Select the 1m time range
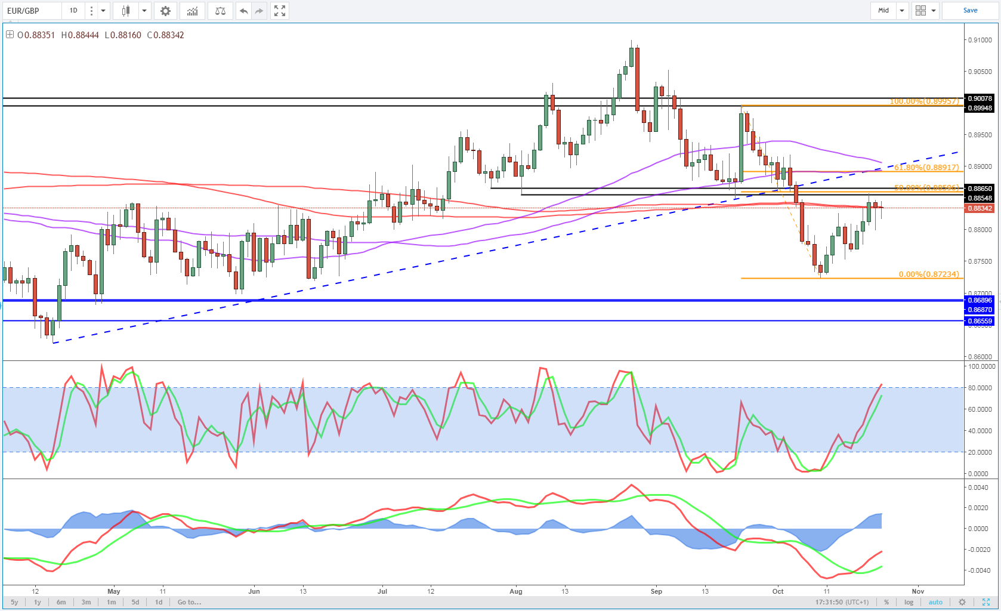This screenshot has height=611, width=1001. pos(112,602)
